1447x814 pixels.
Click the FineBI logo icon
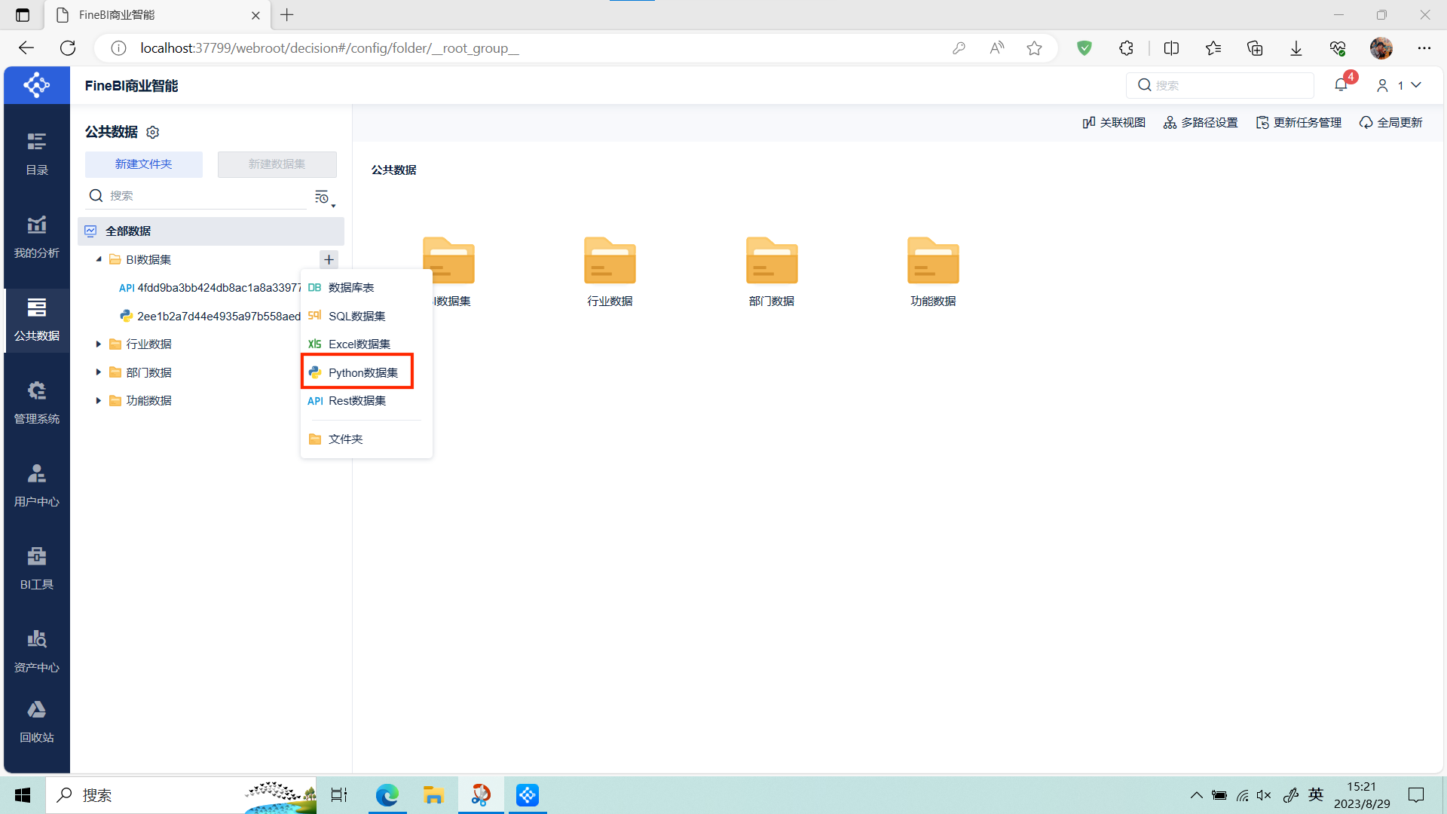[x=36, y=85]
